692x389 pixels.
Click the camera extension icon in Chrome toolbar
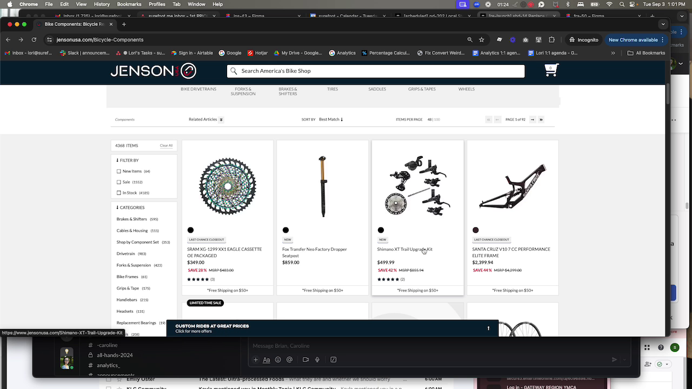(525, 39)
